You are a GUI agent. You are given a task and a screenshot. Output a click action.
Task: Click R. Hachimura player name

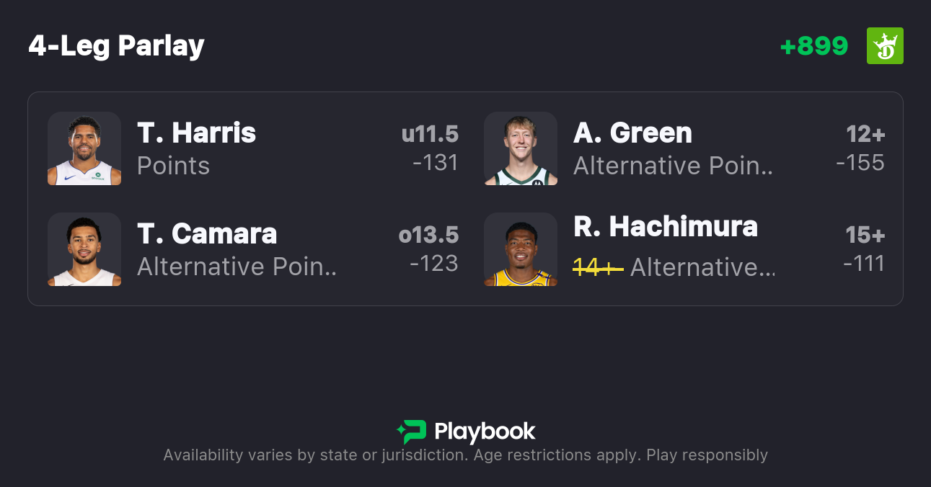pos(666,227)
